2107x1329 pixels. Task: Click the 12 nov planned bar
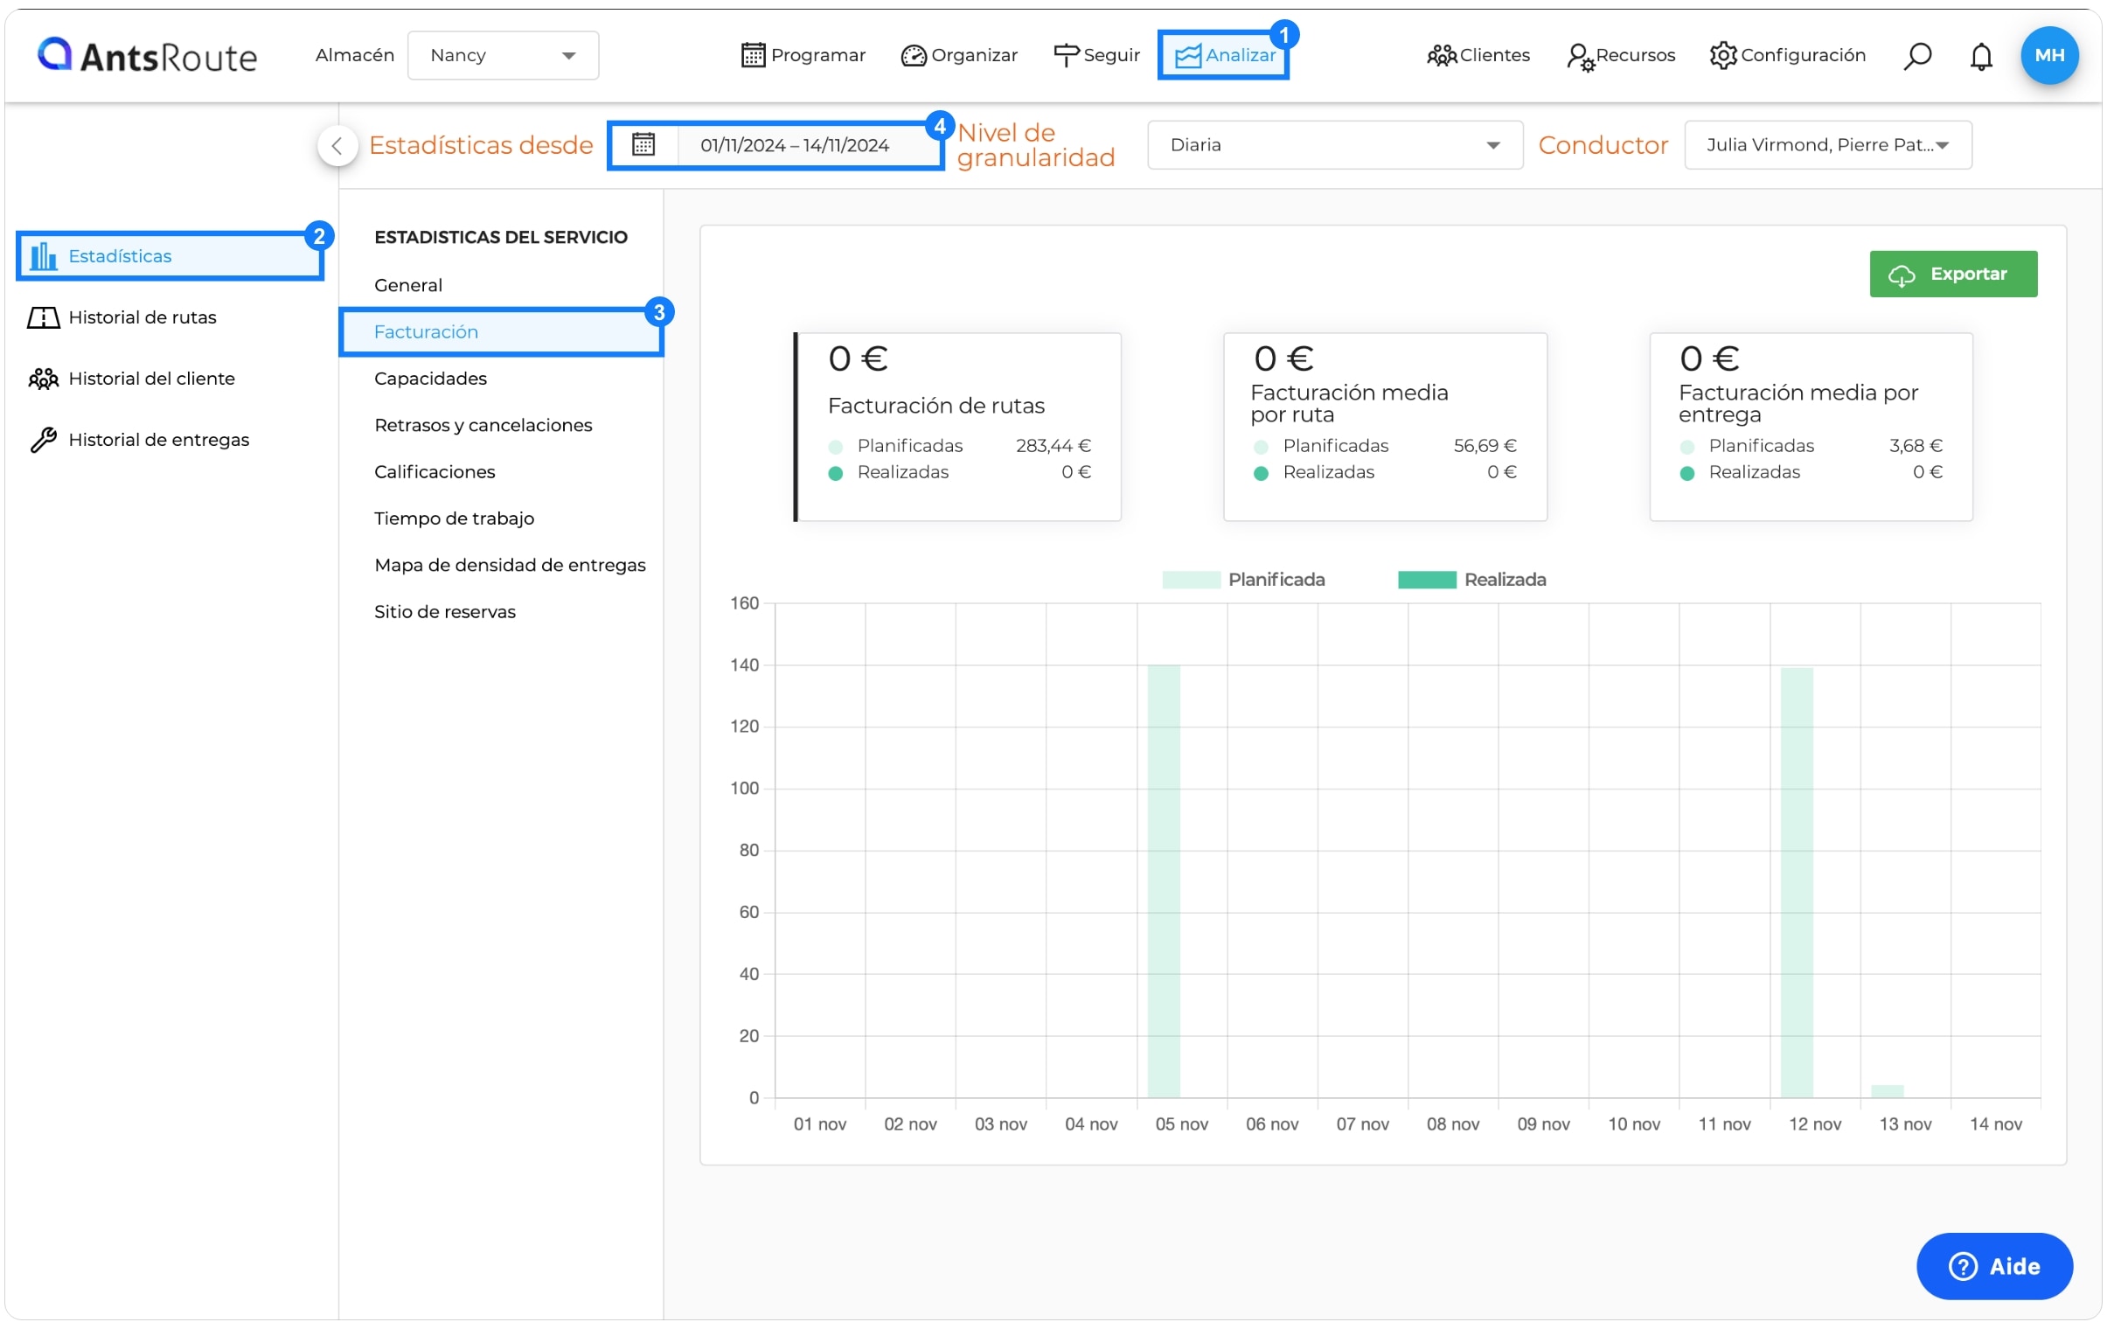tap(1797, 882)
